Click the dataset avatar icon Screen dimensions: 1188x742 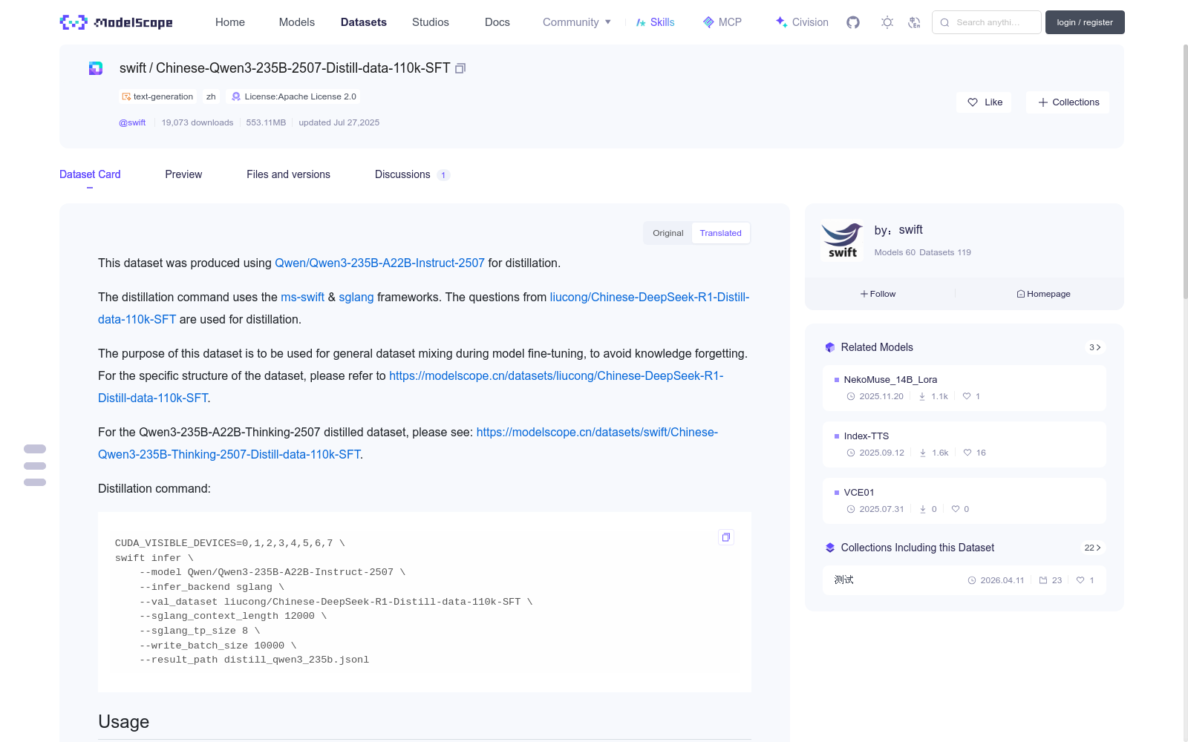point(96,68)
